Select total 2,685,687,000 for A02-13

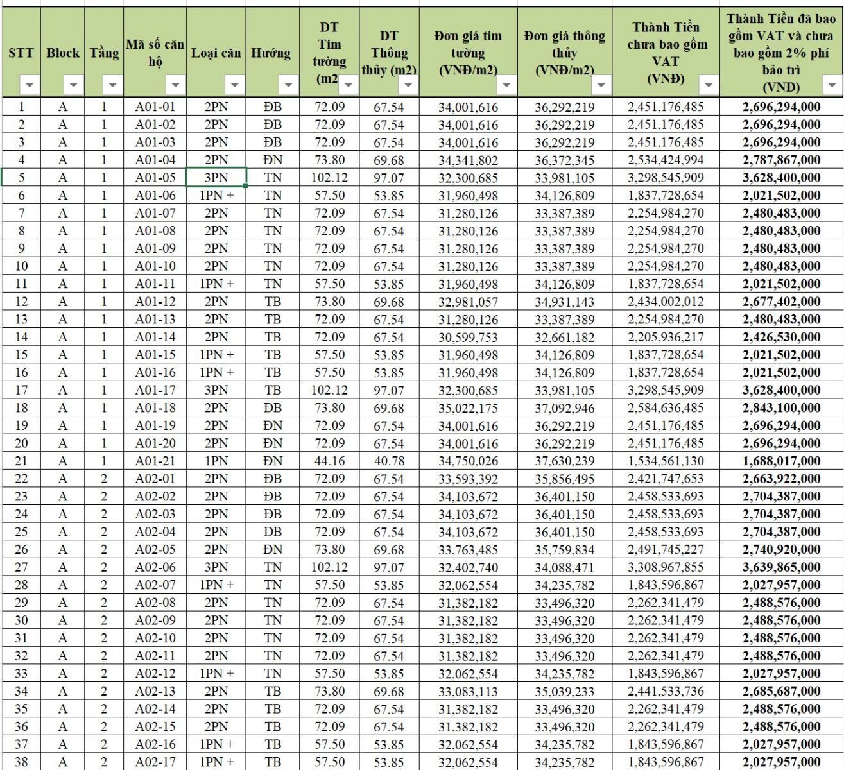(781, 691)
